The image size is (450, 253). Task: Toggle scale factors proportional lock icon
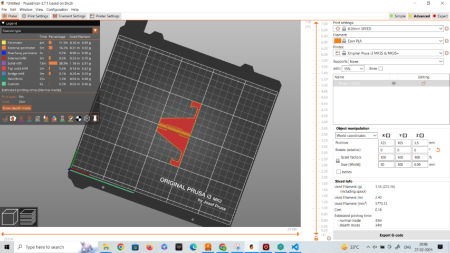coord(338,161)
